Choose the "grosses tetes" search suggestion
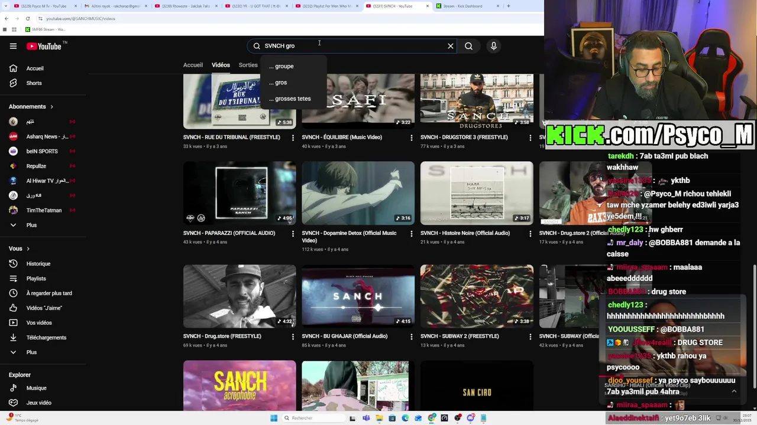757x425 pixels. 290,99
